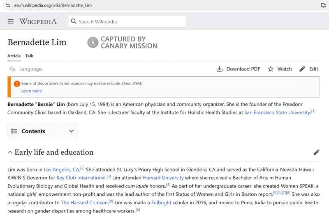329x217 pixels.
Task: Open the Learn more link
Action: (x=32, y=91)
